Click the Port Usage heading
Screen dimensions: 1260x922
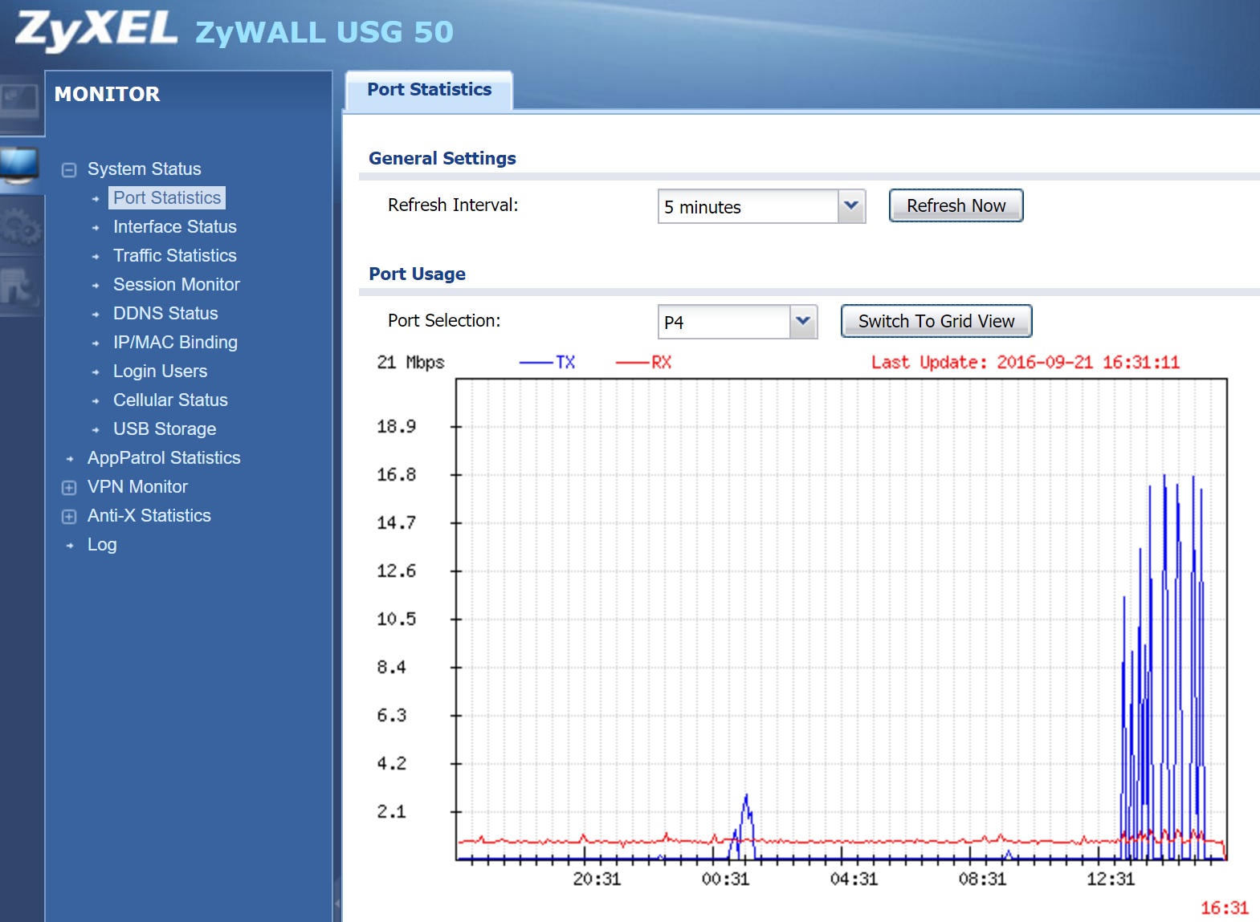point(417,274)
